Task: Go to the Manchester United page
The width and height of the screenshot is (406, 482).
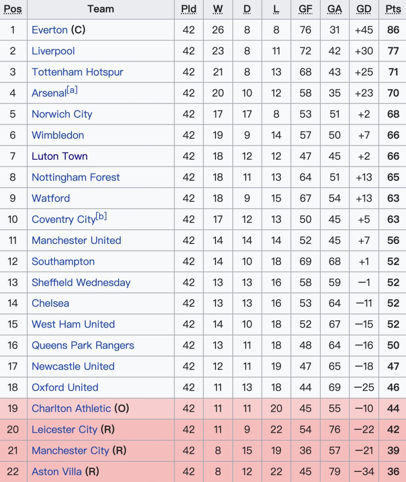Action: click(76, 240)
